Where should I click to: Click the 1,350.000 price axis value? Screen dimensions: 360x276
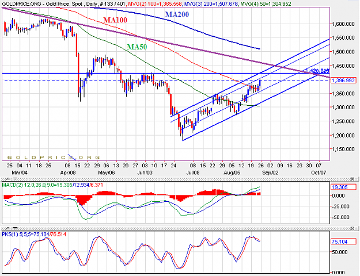(343, 94)
